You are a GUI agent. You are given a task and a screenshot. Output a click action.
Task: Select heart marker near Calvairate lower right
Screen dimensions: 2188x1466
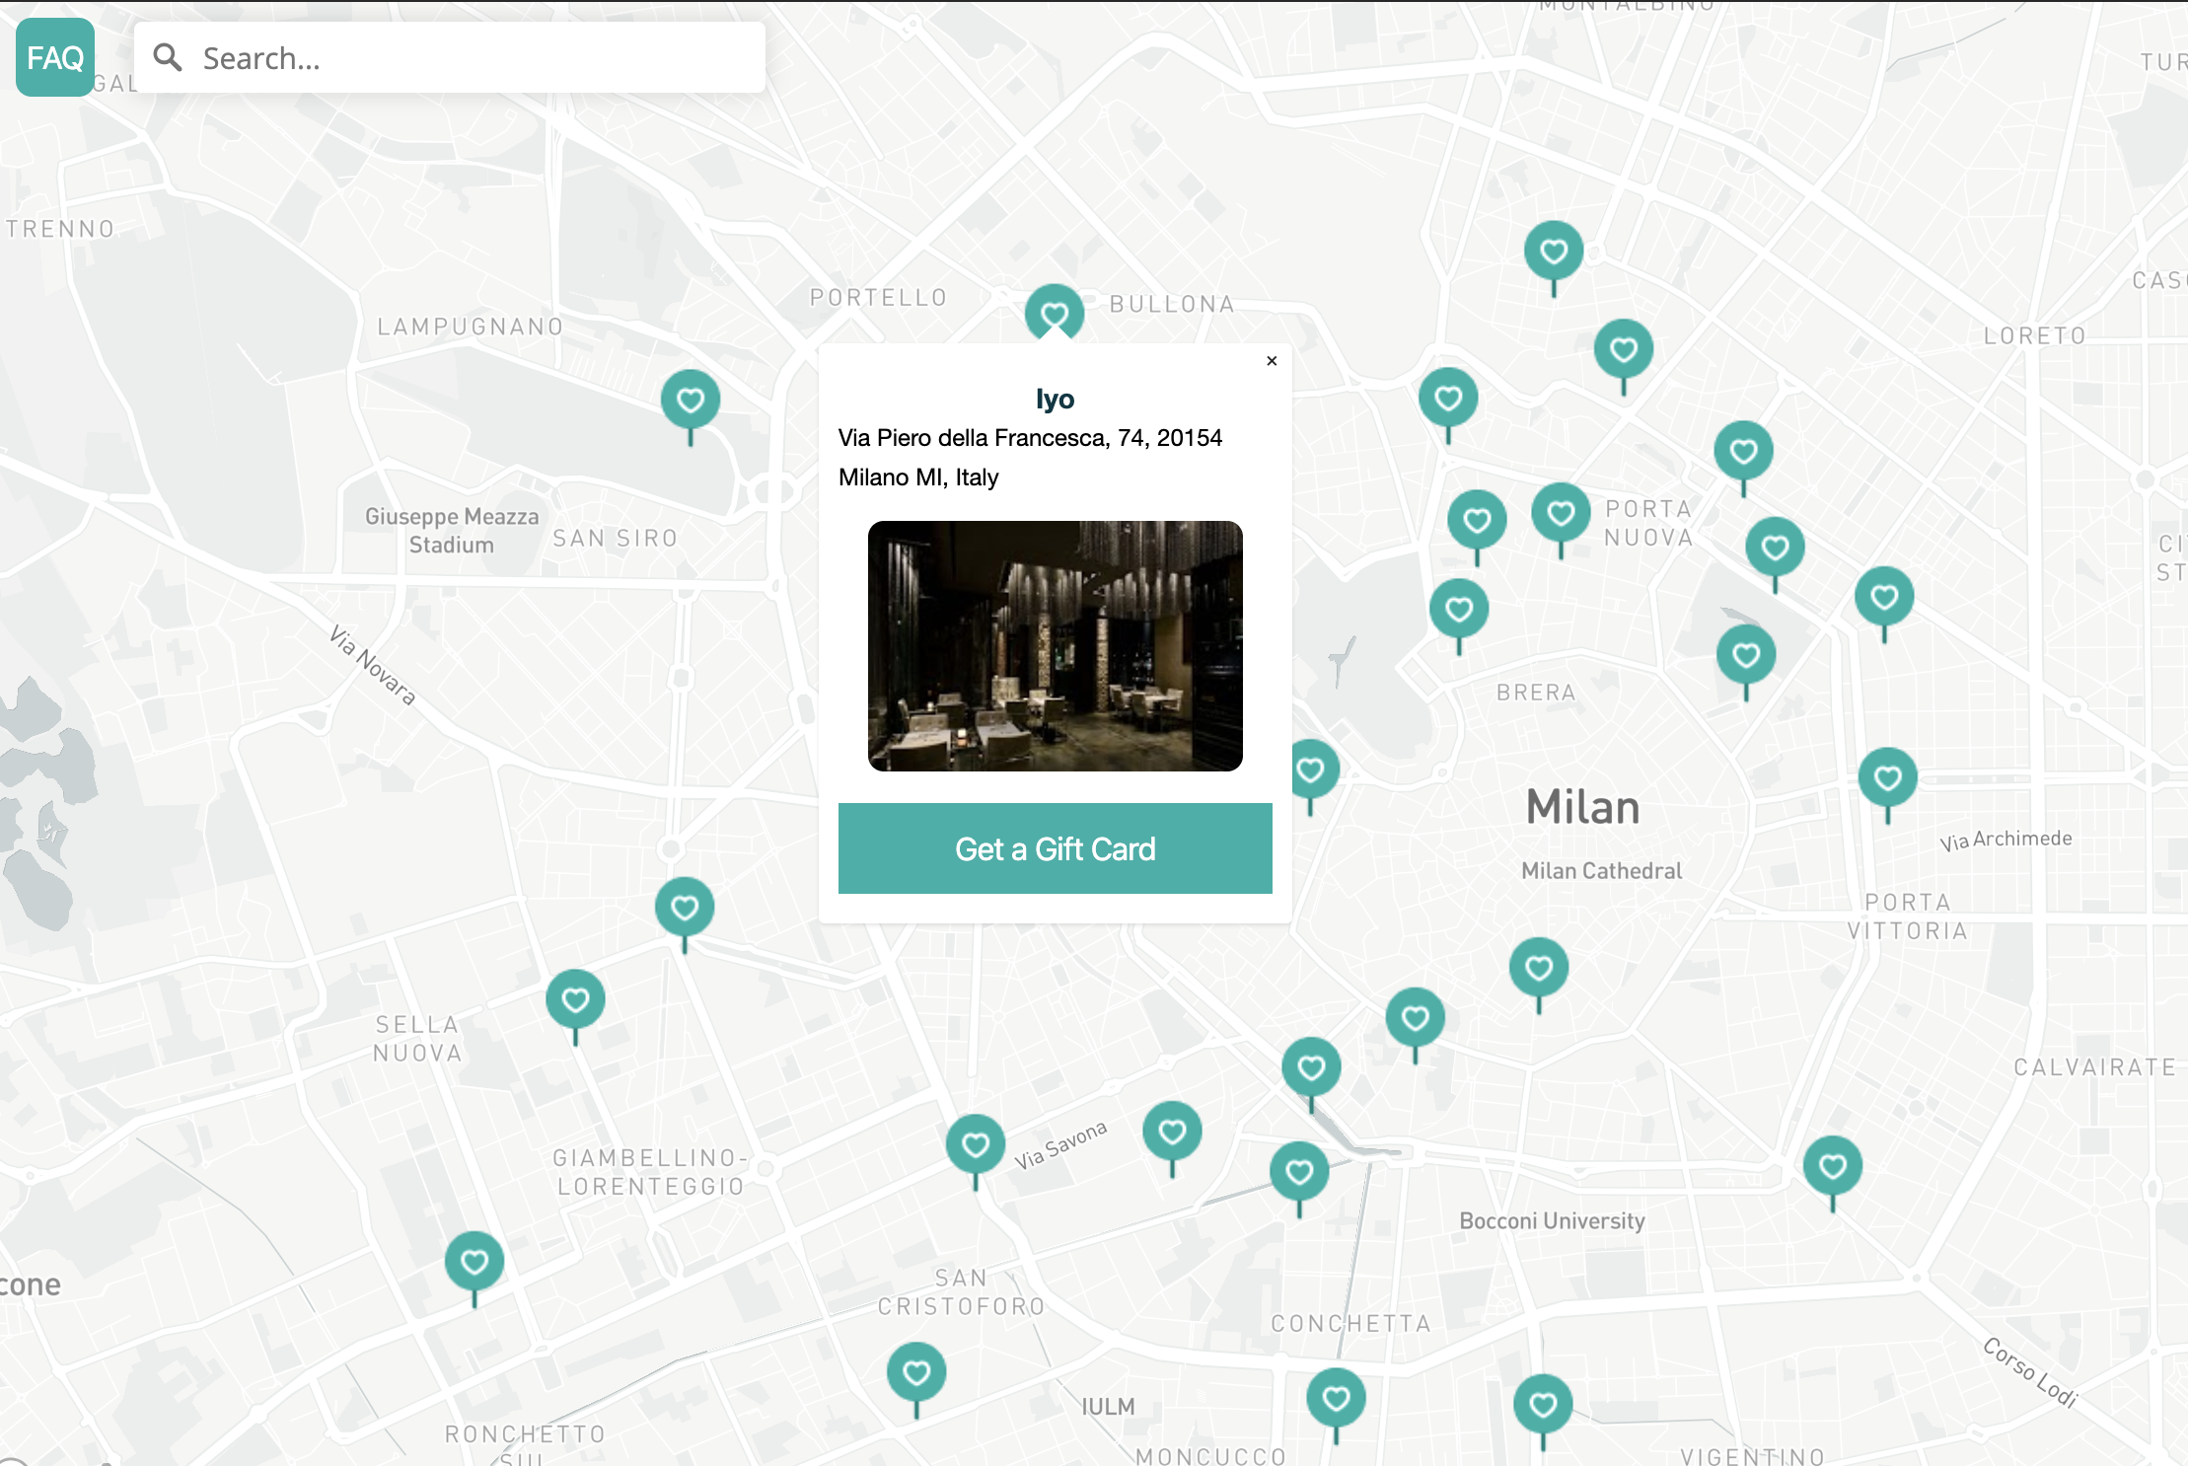[1832, 1167]
